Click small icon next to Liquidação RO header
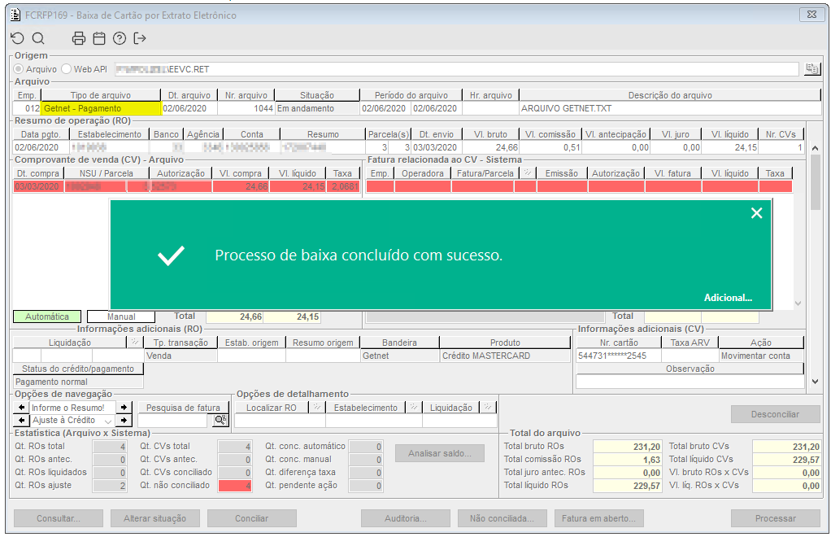 135,343
